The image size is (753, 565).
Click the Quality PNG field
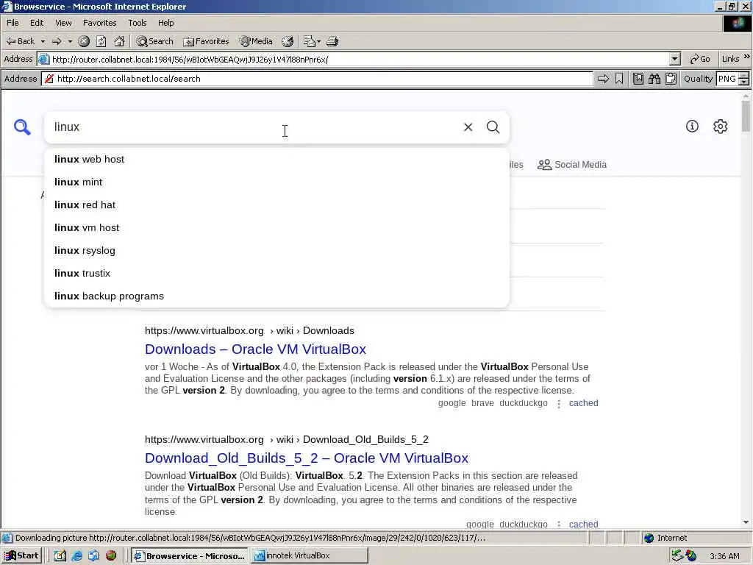pos(727,79)
